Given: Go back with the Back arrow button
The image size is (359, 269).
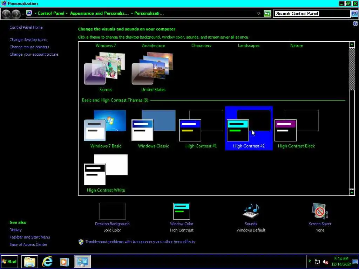Looking at the screenshot, I should coord(6,14).
